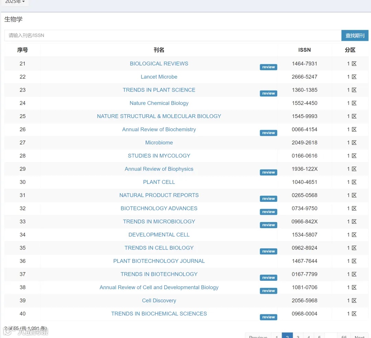Select ISSN 1552-4450 cell
The width and height of the screenshot is (371, 338).
tap(304, 103)
